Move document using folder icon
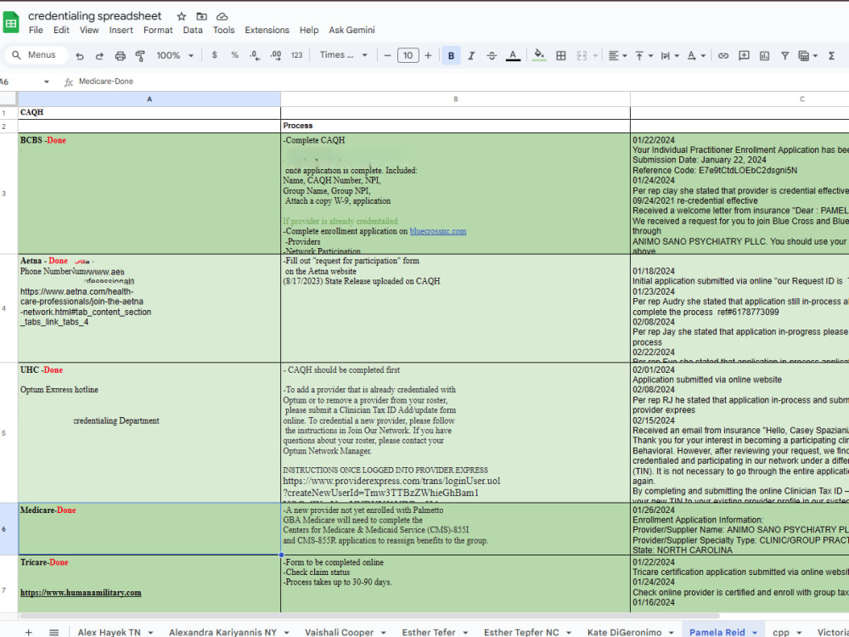This screenshot has width=849, height=637. pyautogui.click(x=201, y=16)
